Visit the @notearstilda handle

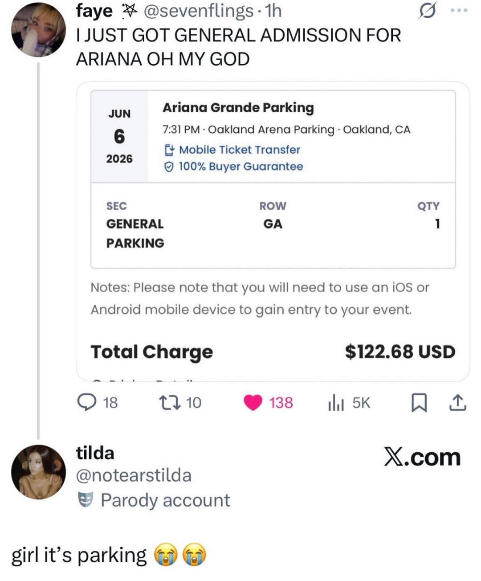click(134, 475)
